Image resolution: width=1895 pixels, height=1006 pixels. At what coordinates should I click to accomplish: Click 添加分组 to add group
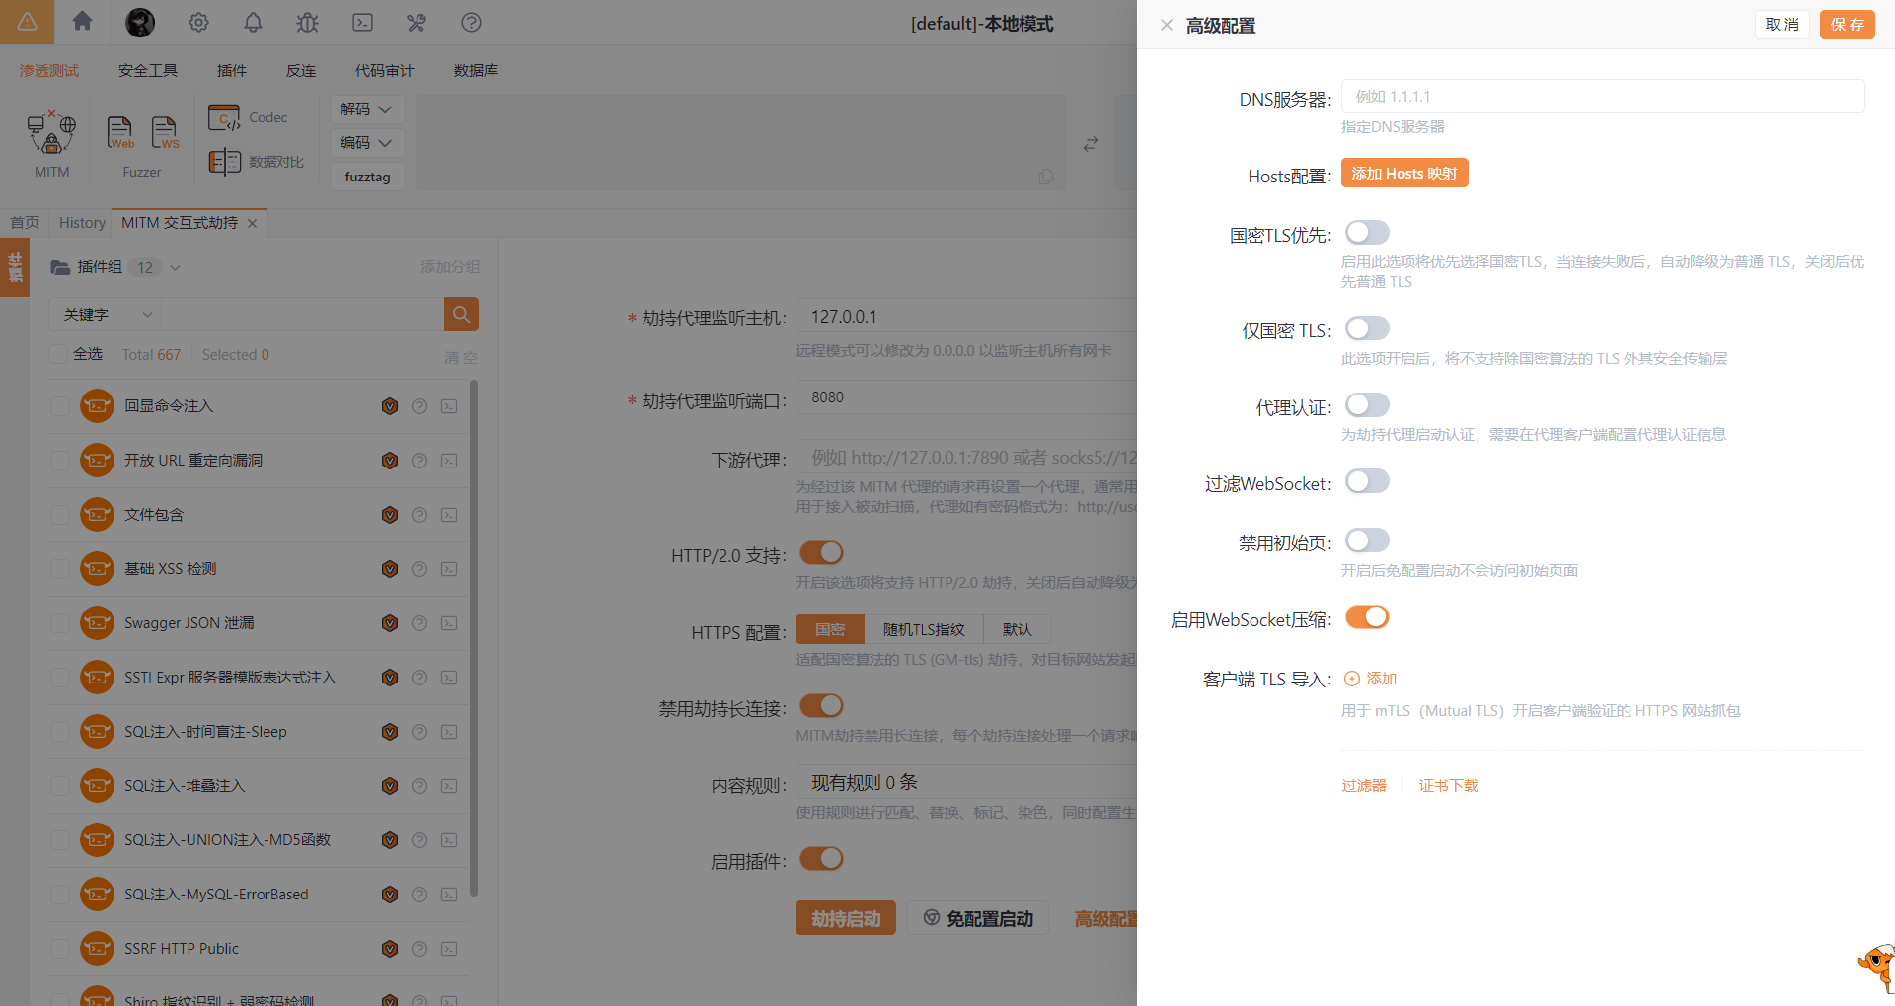coord(450,267)
